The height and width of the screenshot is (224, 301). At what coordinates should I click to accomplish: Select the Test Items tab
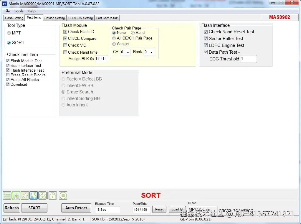point(34,17)
